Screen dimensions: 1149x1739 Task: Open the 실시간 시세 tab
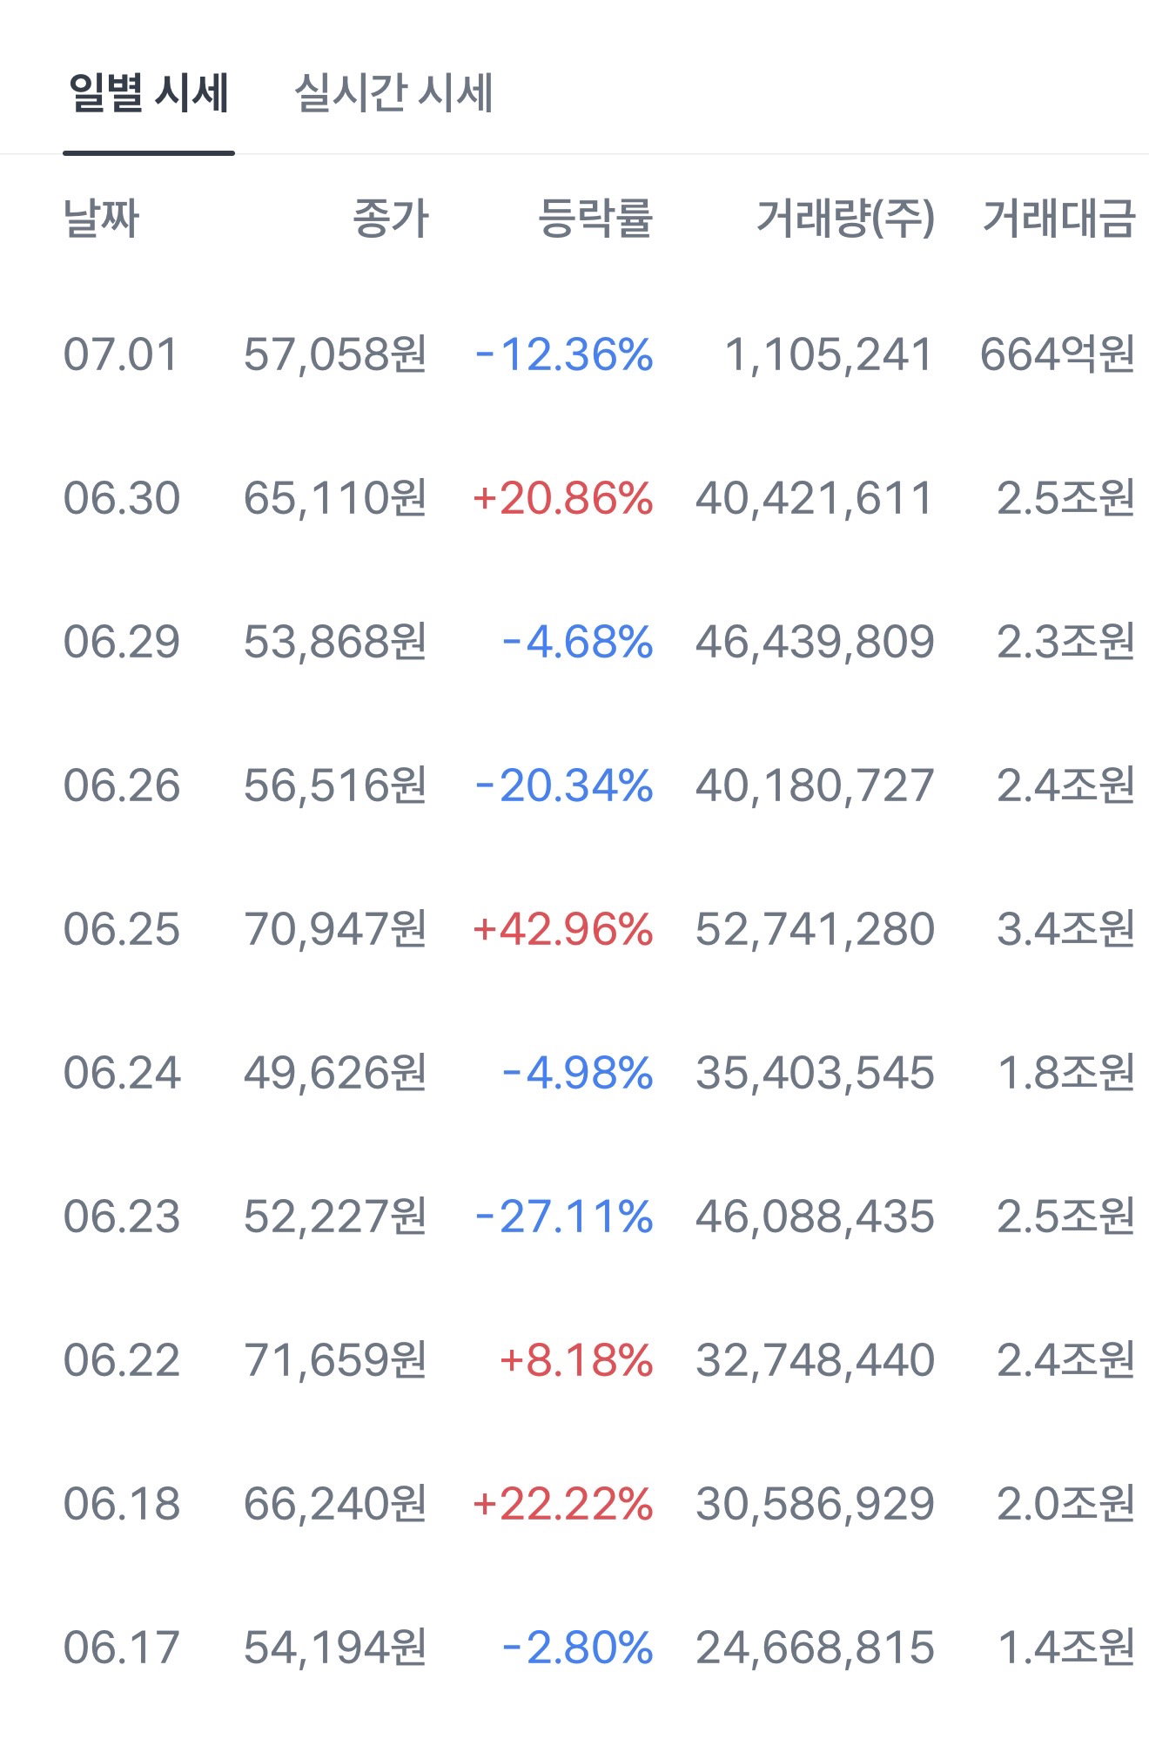point(393,93)
